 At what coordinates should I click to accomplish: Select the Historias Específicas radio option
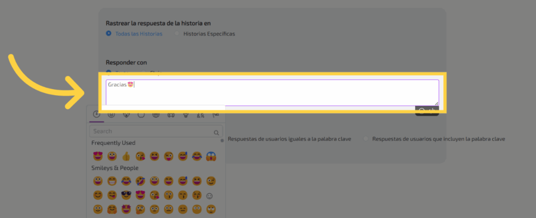click(x=177, y=33)
